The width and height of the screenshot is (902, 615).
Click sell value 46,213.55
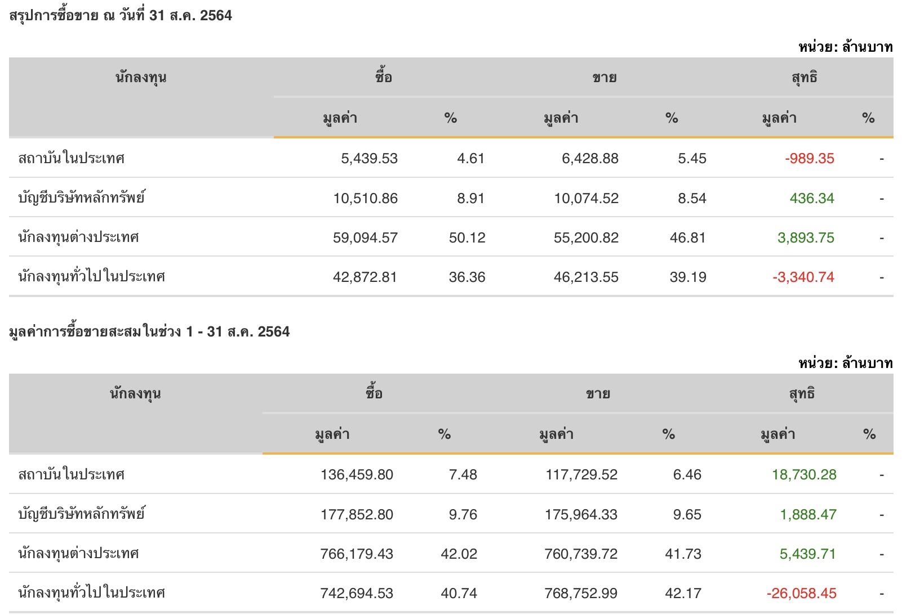pos(586,277)
